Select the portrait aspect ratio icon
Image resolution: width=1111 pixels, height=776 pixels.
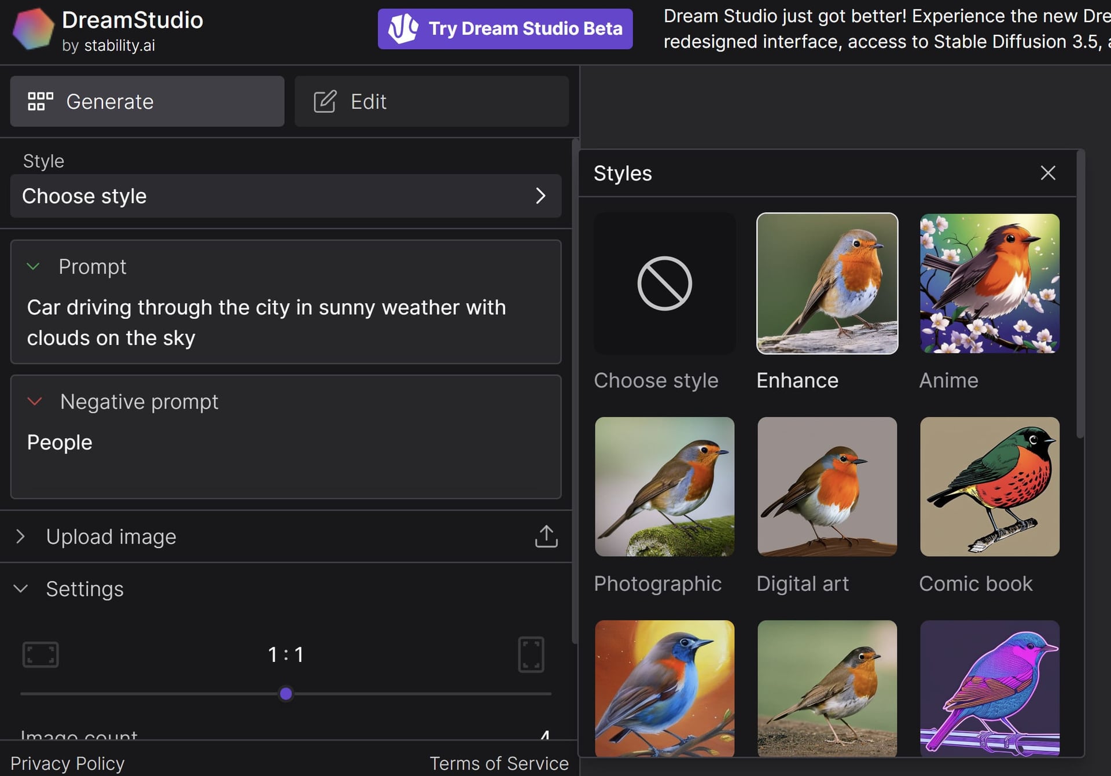(531, 654)
